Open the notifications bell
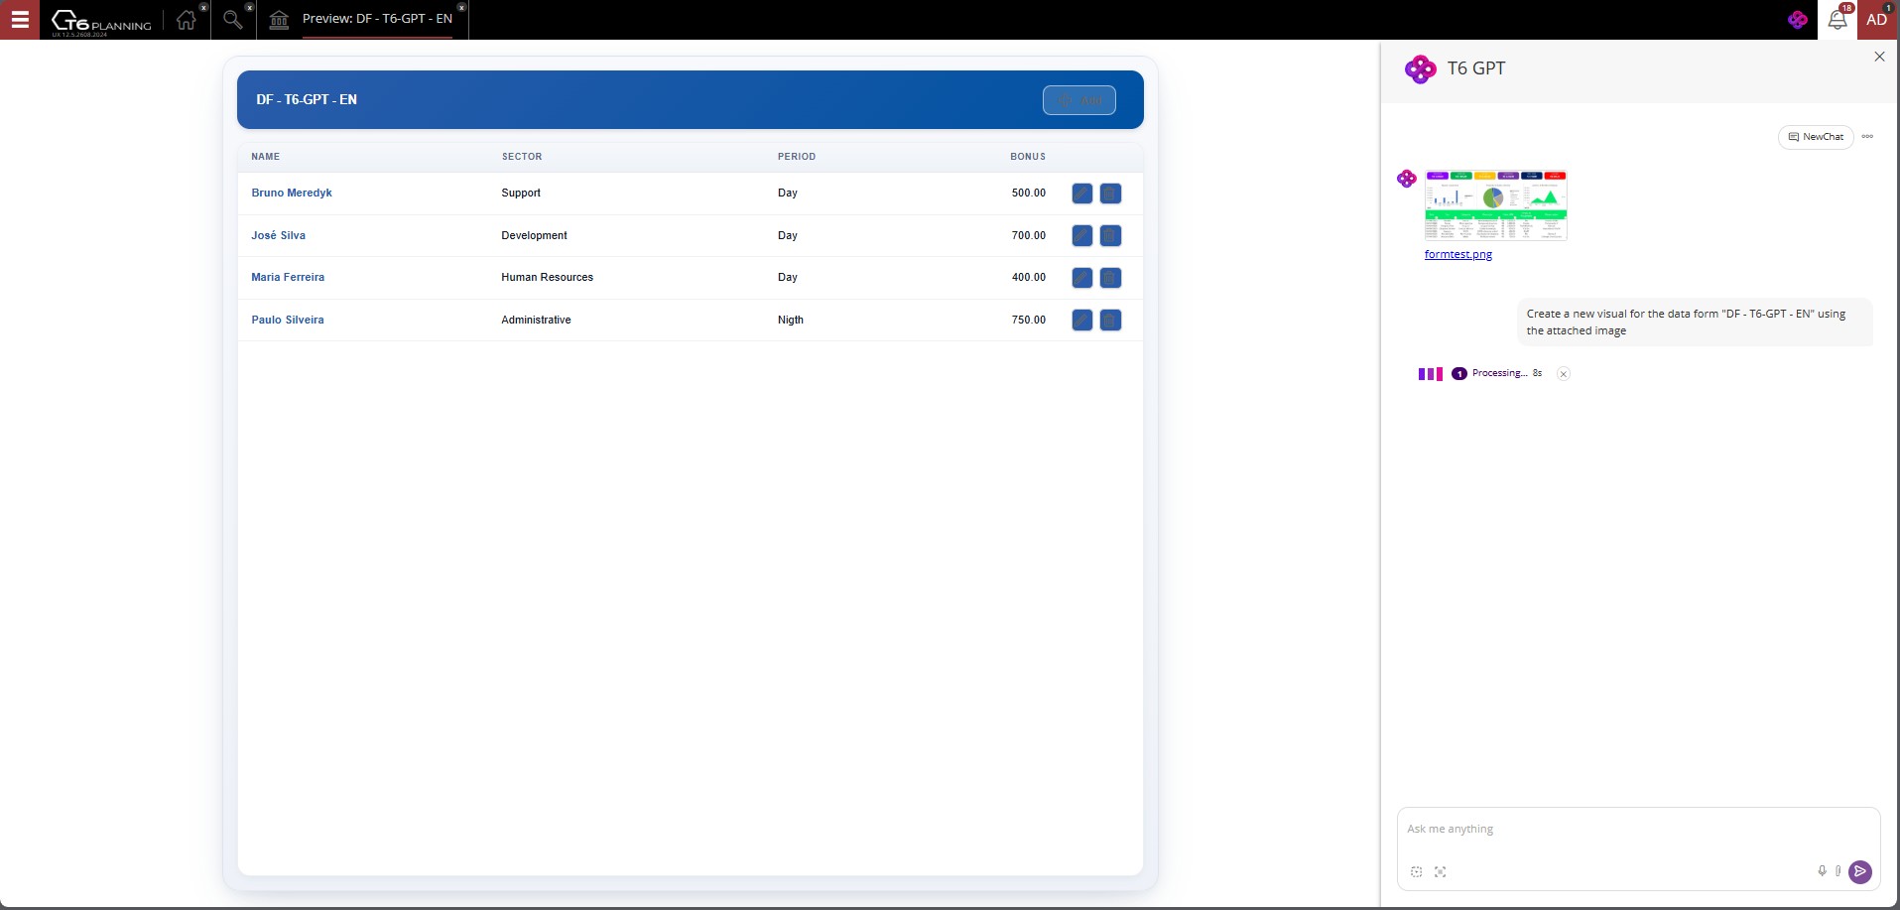This screenshot has width=1900, height=910. 1837,20
